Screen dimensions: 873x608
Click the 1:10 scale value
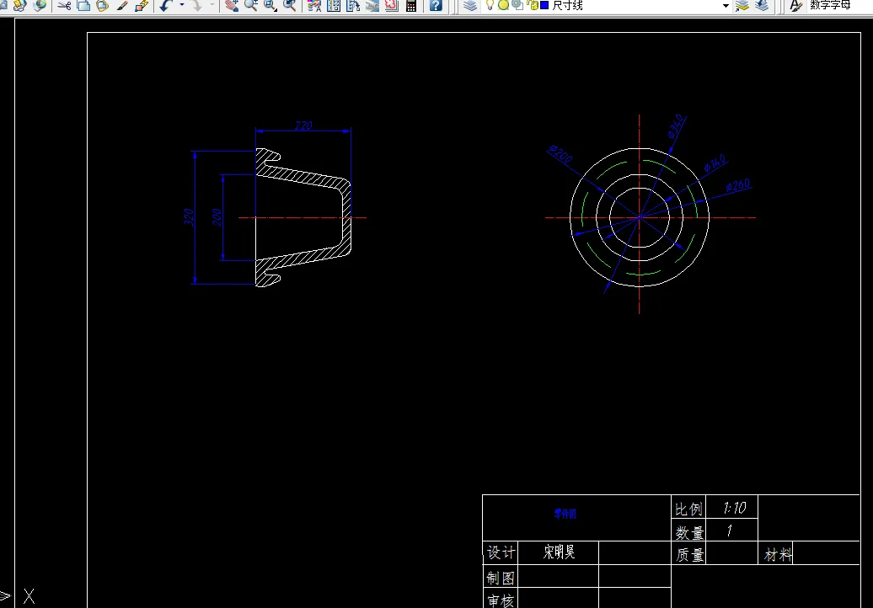tap(734, 508)
